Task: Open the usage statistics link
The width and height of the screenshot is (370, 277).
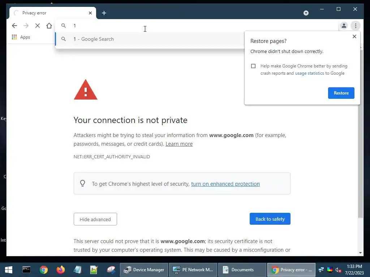Action: click(309, 73)
